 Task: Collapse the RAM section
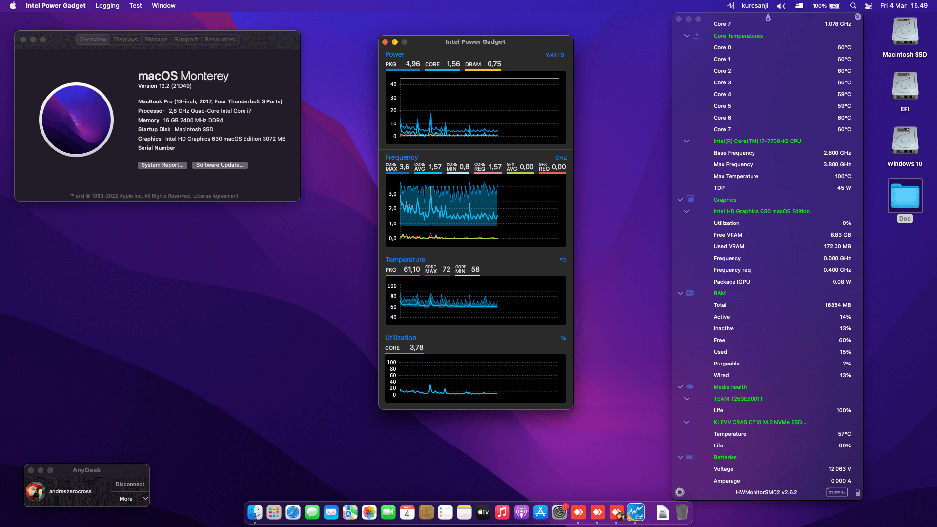pyautogui.click(x=680, y=293)
